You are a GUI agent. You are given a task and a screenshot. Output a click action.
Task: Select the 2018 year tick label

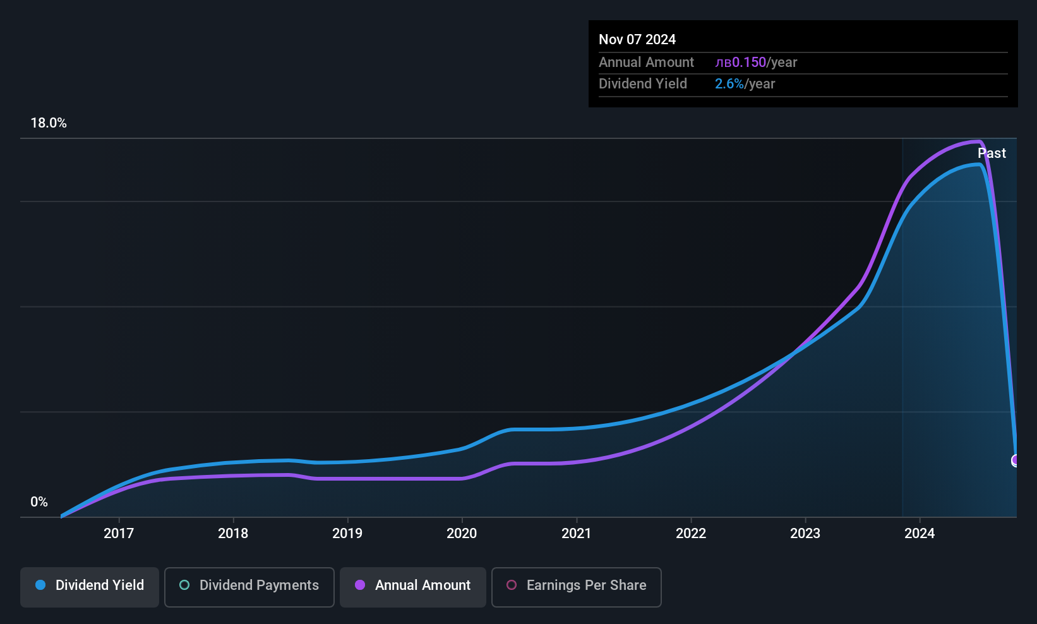(233, 534)
